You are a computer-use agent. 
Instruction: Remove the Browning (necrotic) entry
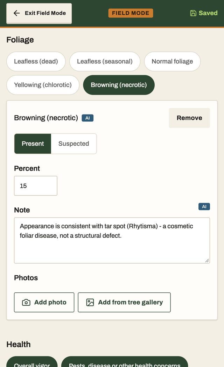189,118
